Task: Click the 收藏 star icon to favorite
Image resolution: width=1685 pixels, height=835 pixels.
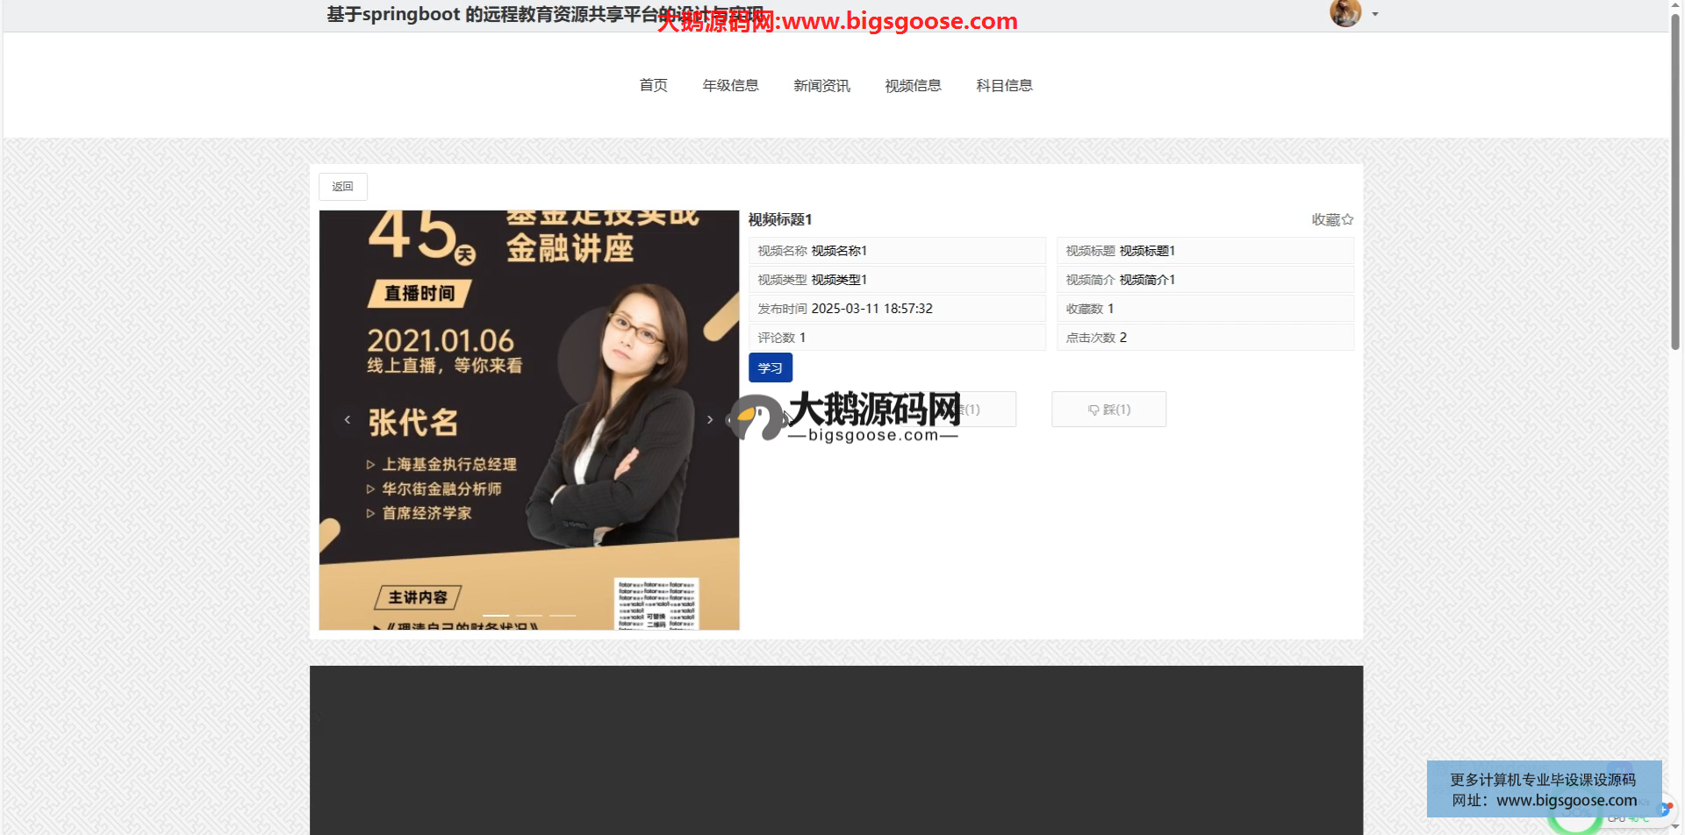Action: [x=1347, y=219]
